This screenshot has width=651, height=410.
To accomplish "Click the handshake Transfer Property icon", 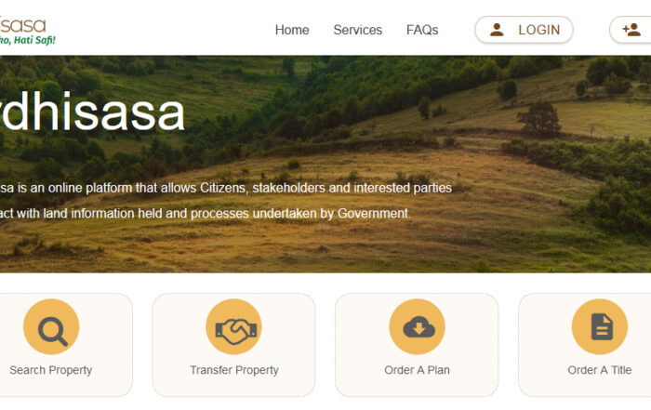I will coord(234,326).
